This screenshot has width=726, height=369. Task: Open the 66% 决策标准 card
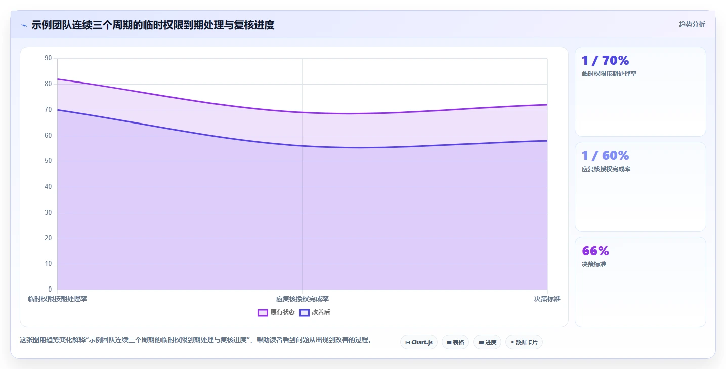click(640, 282)
